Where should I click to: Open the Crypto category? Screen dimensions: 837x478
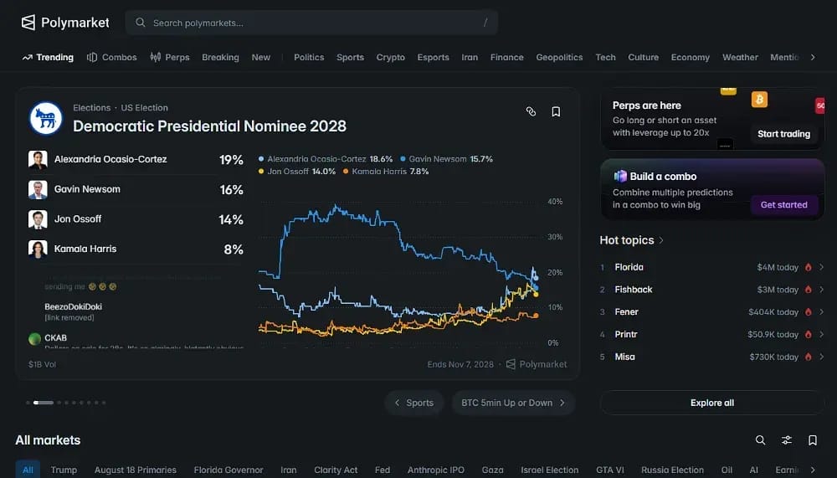coord(391,57)
